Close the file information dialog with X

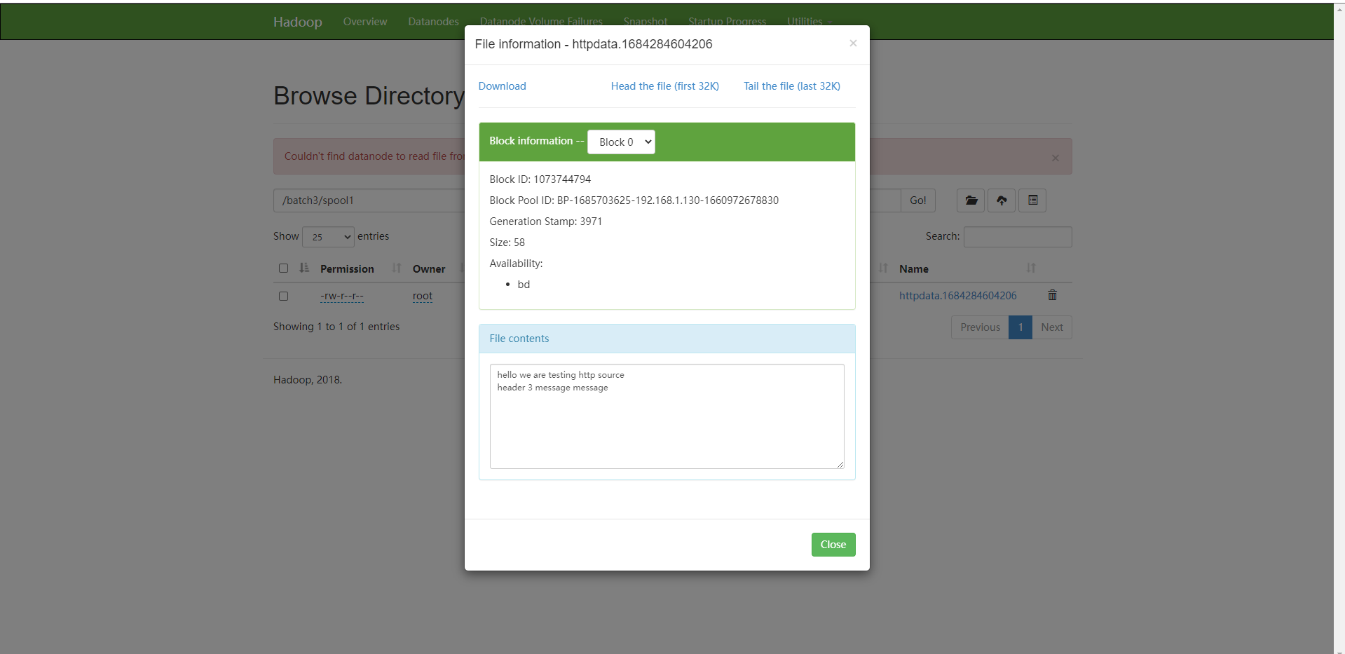[853, 43]
